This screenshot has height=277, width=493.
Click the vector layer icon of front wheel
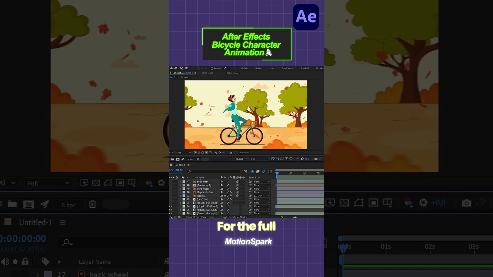coord(195,189)
